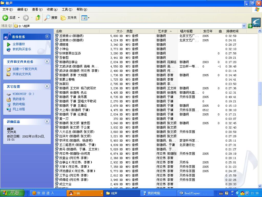
Task: Sort by 艺术家 column header
Action: 163,31
